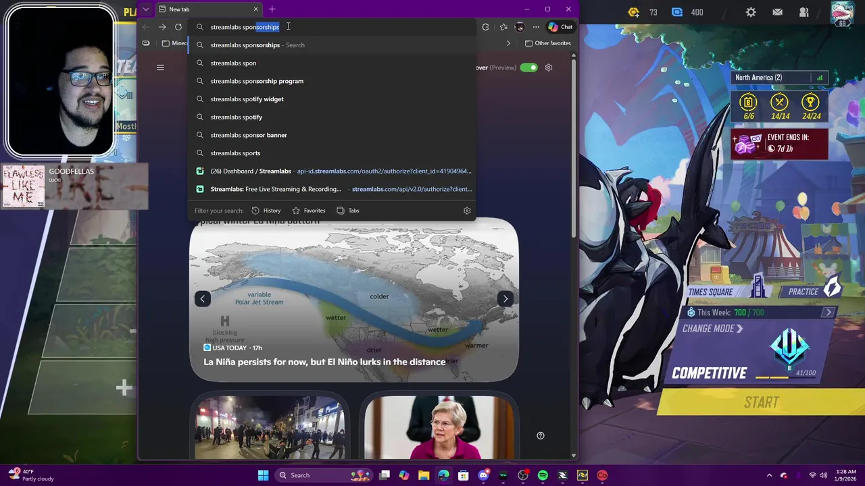
Task: Open OBS Studio from the taskbar
Action: pos(523,475)
